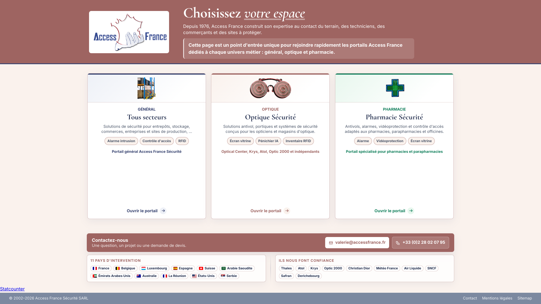Click the envelope icon in the email button

(331, 243)
